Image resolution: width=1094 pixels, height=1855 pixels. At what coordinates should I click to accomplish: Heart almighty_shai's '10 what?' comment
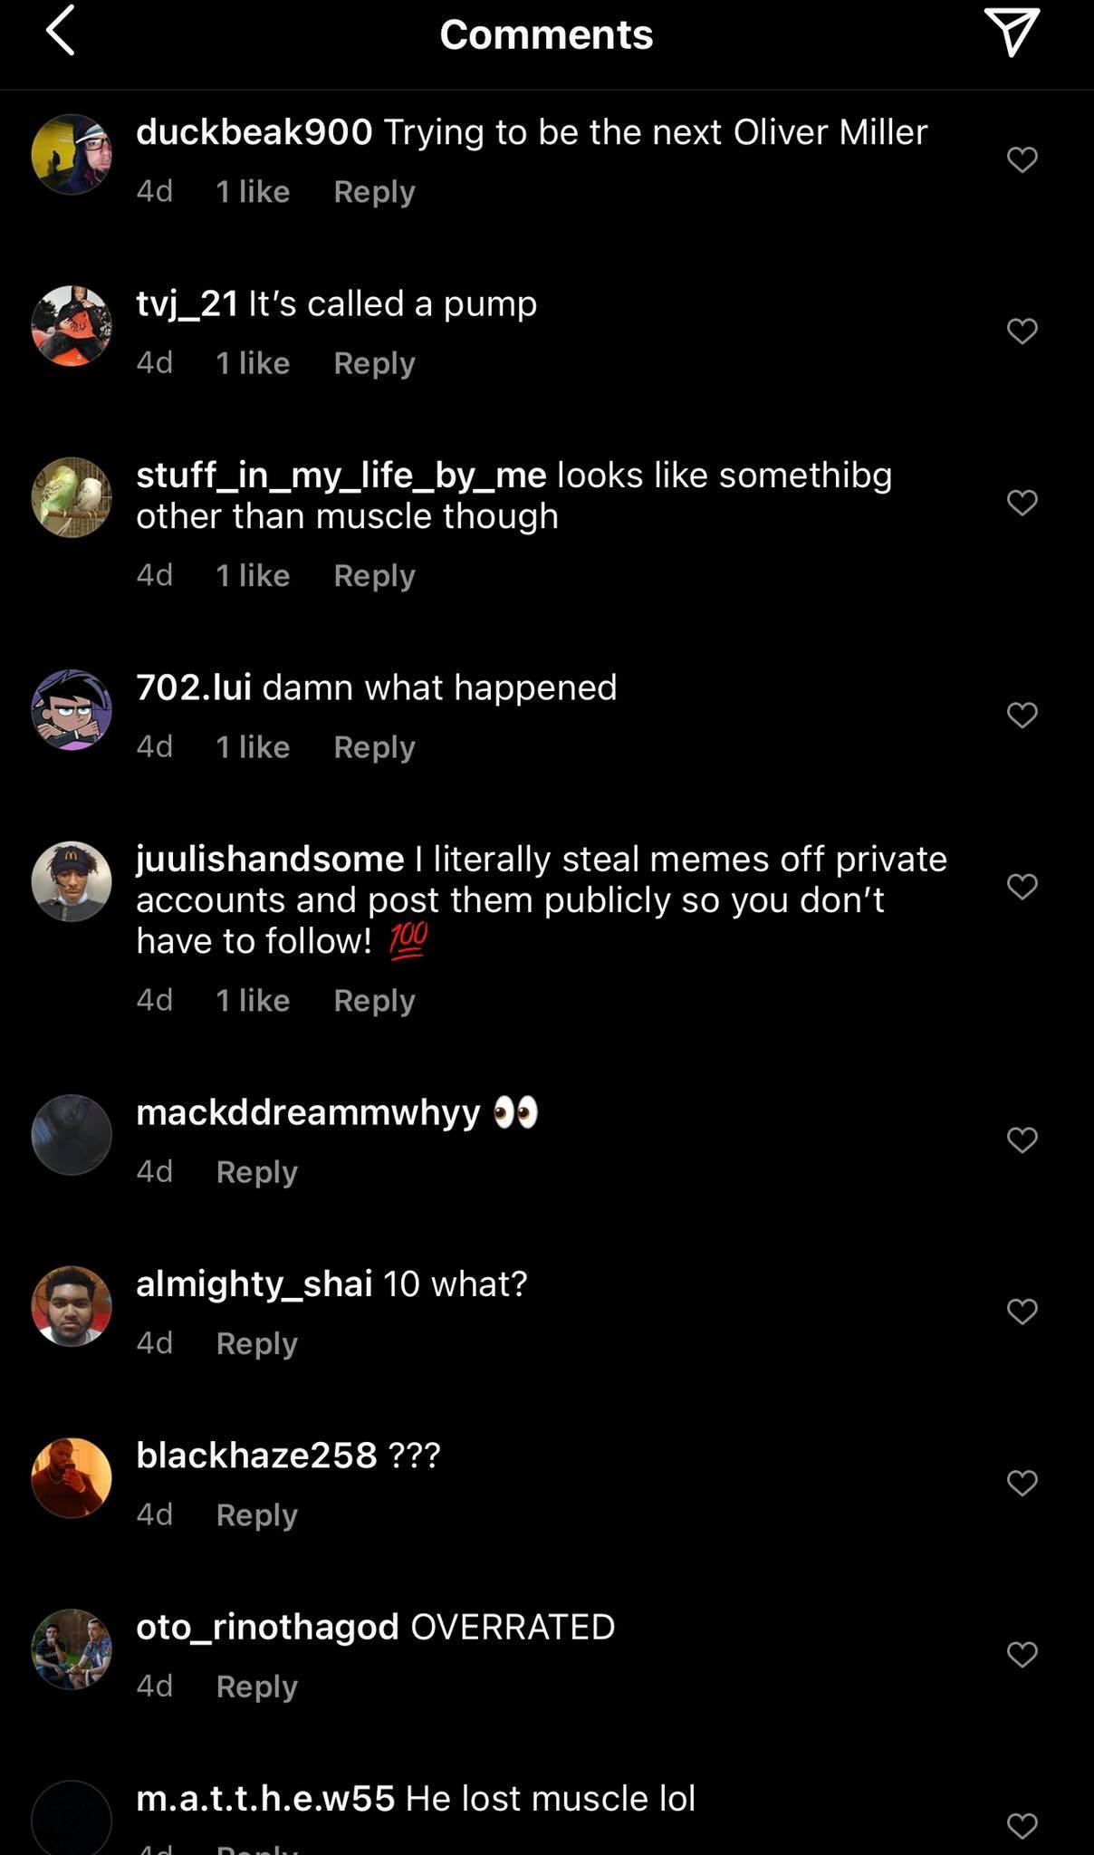click(1022, 1311)
